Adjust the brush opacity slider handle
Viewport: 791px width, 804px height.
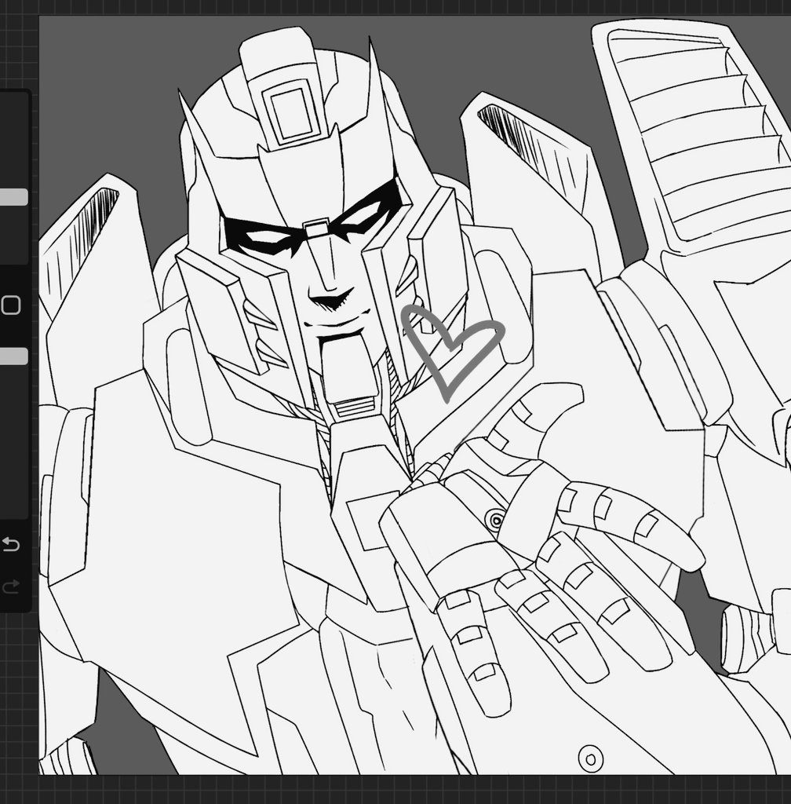point(14,356)
